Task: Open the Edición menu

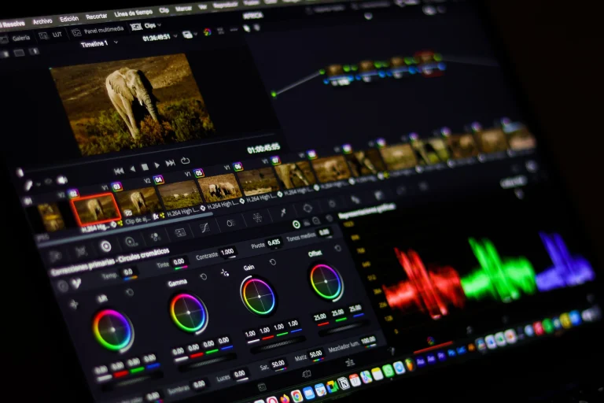Action: (x=69, y=19)
